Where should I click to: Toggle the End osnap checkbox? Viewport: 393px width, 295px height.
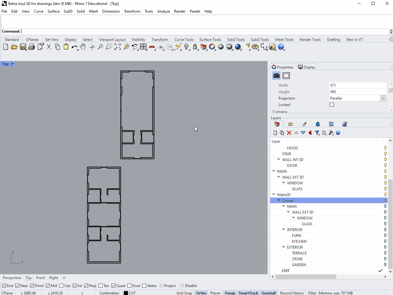pyautogui.click(x=4, y=286)
